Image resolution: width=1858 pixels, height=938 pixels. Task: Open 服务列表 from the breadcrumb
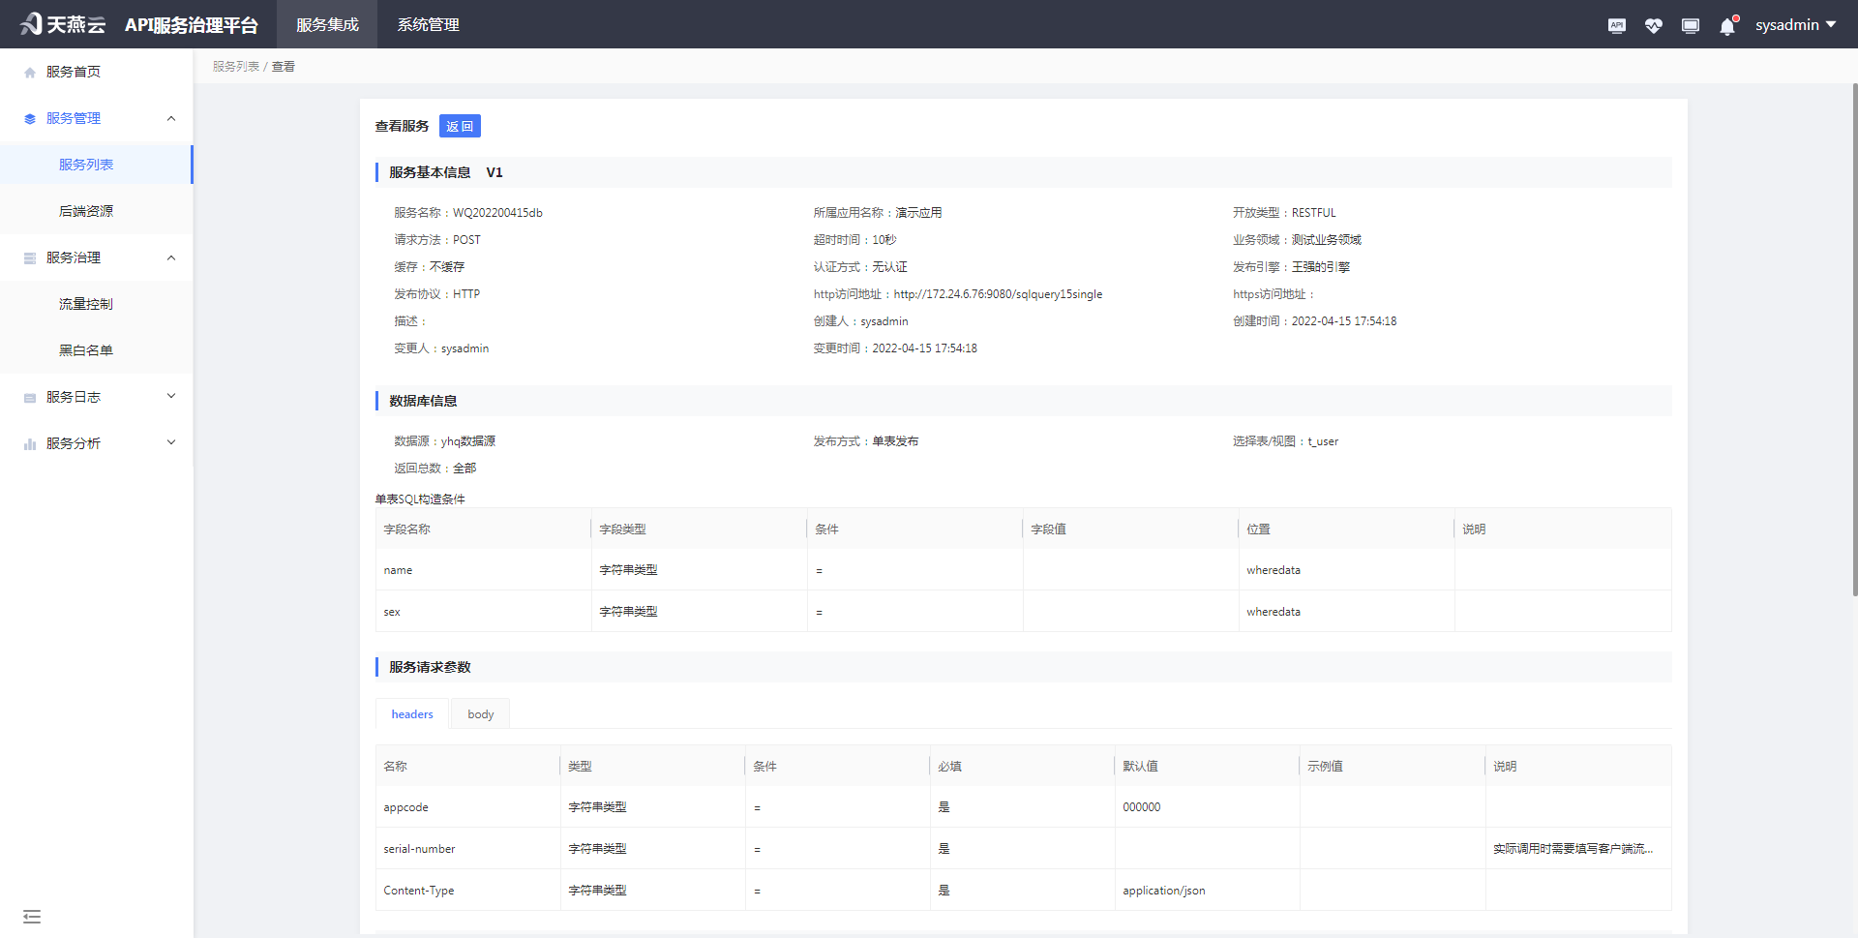(x=235, y=66)
